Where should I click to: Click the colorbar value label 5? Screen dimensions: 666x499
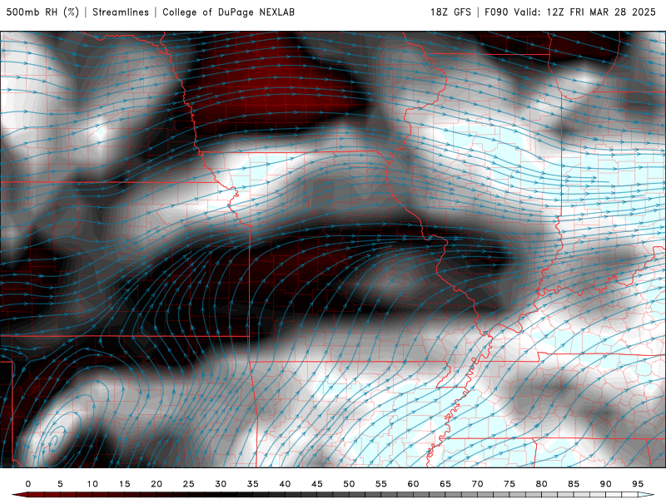(60, 484)
